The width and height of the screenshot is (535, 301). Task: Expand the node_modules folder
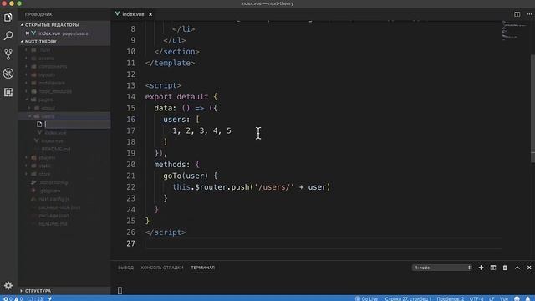[x=55, y=91]
